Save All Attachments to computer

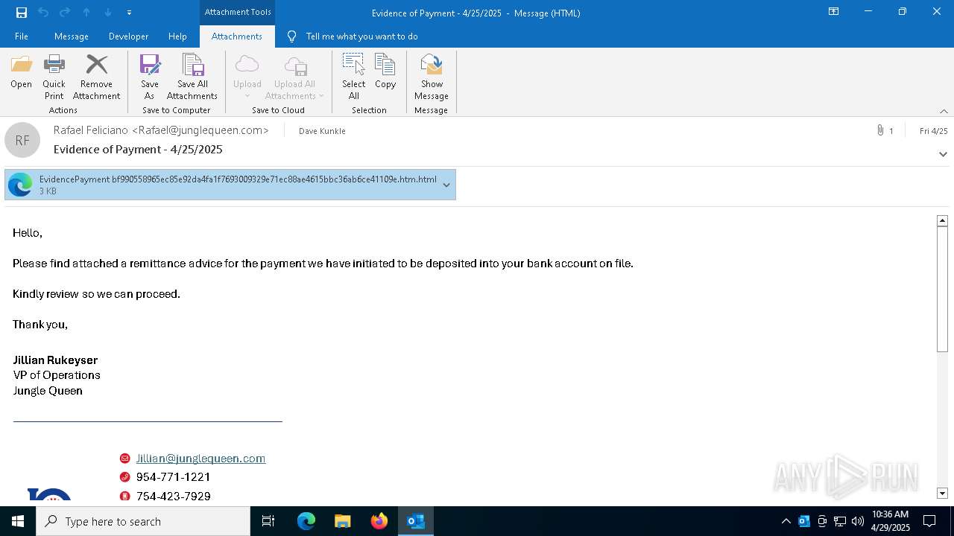coord(192,77)
